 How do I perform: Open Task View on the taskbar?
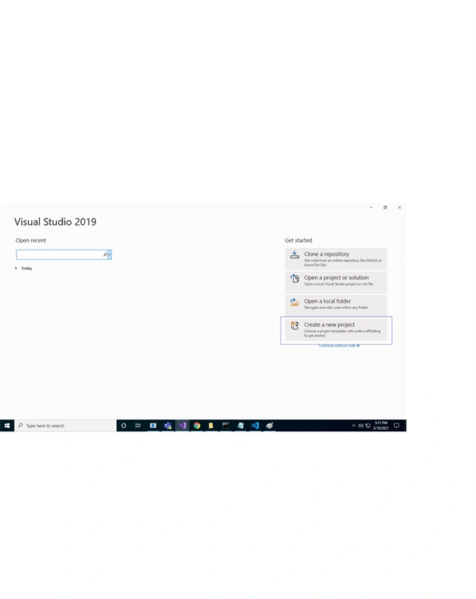pos(138,426)
